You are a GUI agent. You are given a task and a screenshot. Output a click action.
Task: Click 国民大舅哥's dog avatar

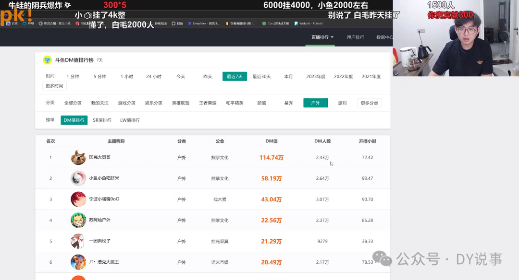[78, 157]
